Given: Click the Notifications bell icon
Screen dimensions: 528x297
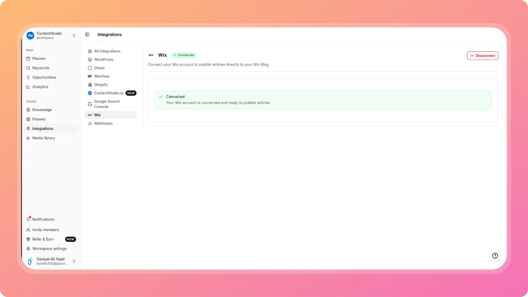Looking at the screenshot, I should (28, 219).
